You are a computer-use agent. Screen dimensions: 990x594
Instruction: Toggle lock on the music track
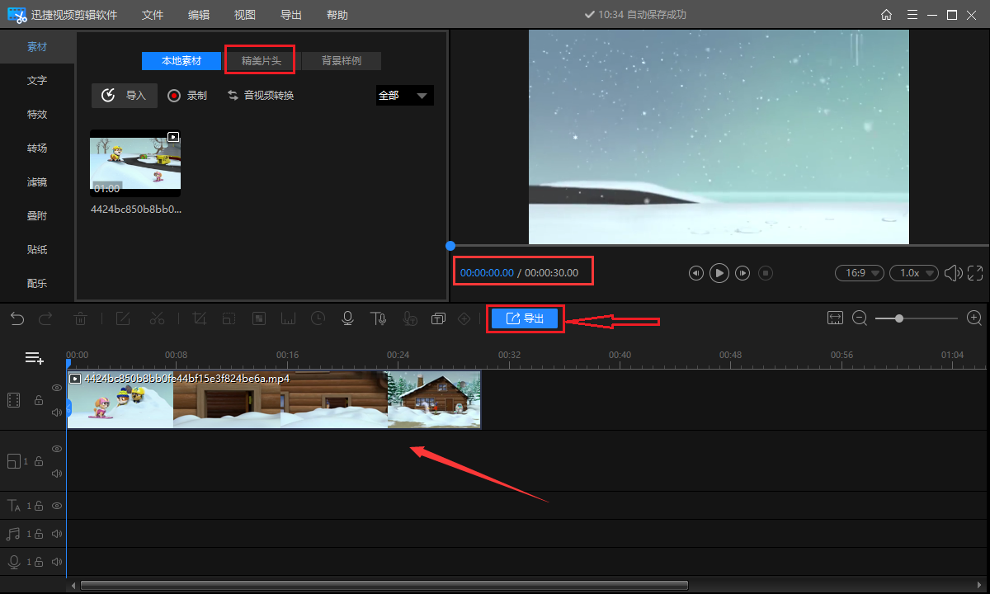pyautogui.click(x=39, y=534)
